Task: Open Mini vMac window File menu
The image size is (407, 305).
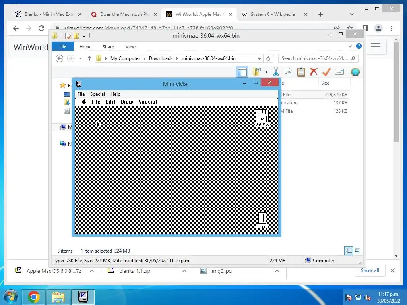Action: [x=81, y=94]
